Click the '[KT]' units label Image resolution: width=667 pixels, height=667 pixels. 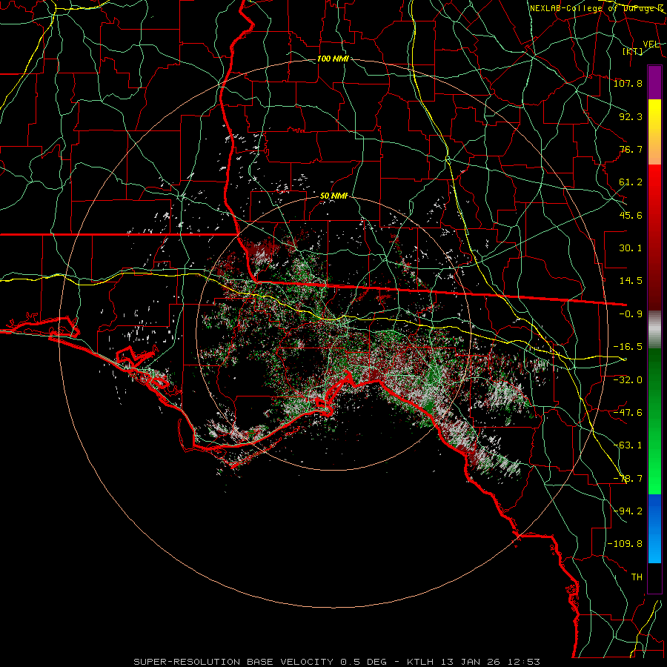(632, 51)
